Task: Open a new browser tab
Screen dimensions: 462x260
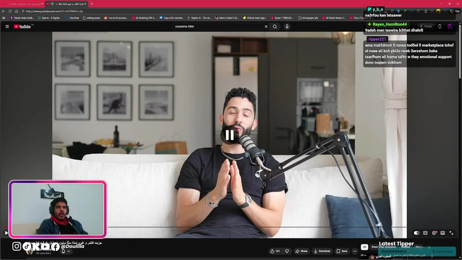Action: [x=92, y=4]
